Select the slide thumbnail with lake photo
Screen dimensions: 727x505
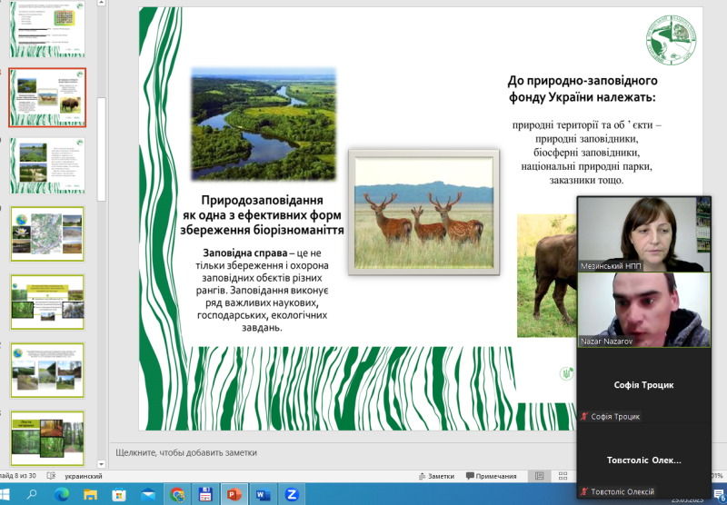[46, 165]
